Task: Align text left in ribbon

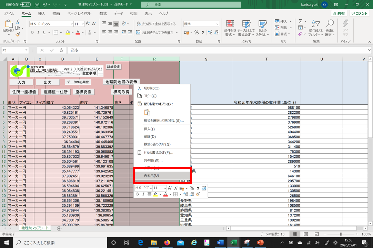Action: (104, 32)
